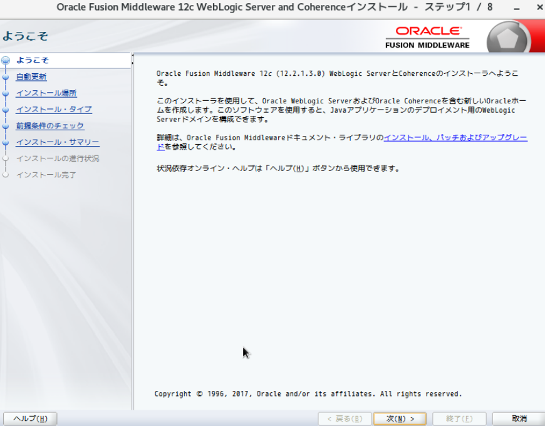Minimize the installer window
Image resolution: width=545 pixels, height=426 pixels.
click(517, 8)
